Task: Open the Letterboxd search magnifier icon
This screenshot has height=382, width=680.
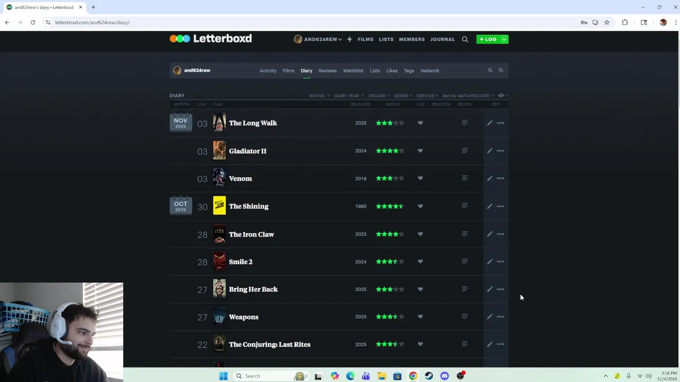Action: click(x=465, y=39)
